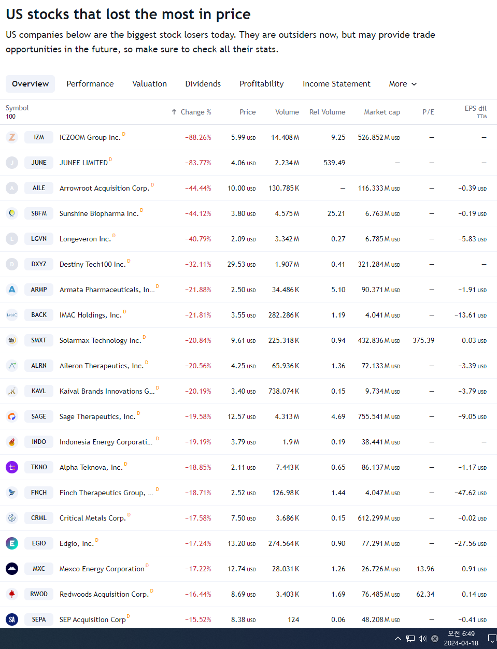
Task: Click the taskbar clock and date
Action: pyautogui.click(x=461, y=639)
